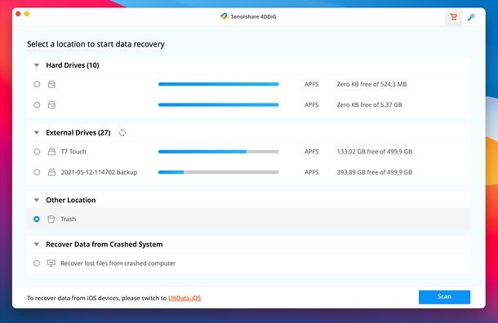Refresh the External Drives list
This screenshot has width=498, height=323.
122,133
